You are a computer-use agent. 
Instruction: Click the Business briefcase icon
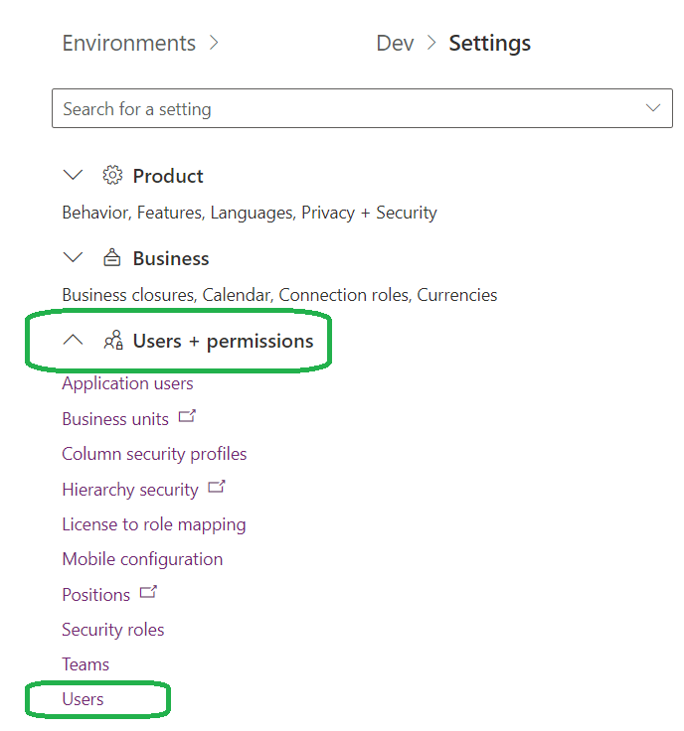[112, 257]
